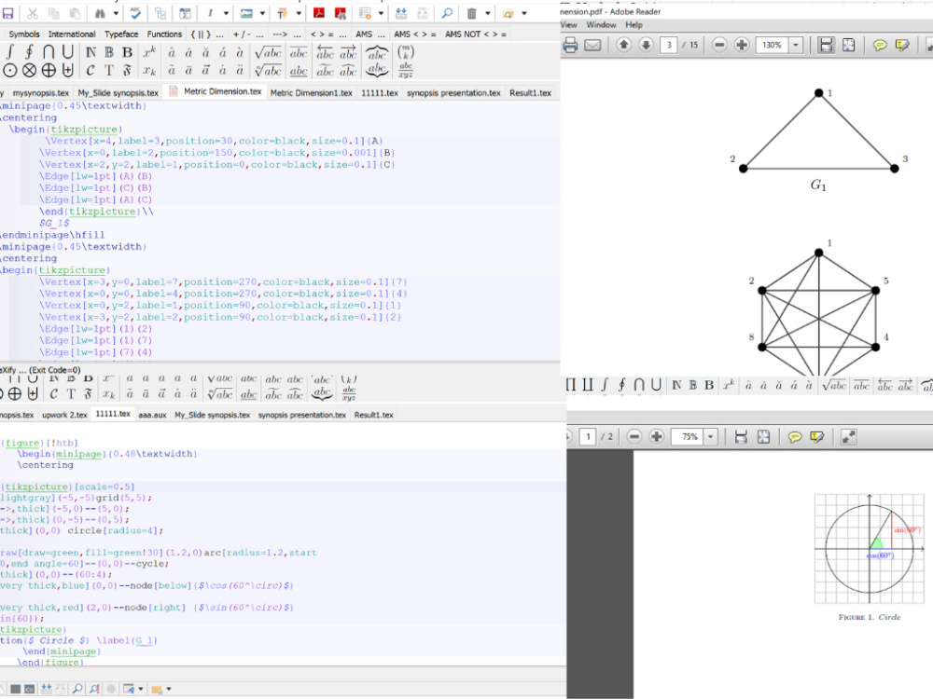This screenshot has height=699, width=933.
Task: Run the ABC spell check icon
Action: click(135, 13)
